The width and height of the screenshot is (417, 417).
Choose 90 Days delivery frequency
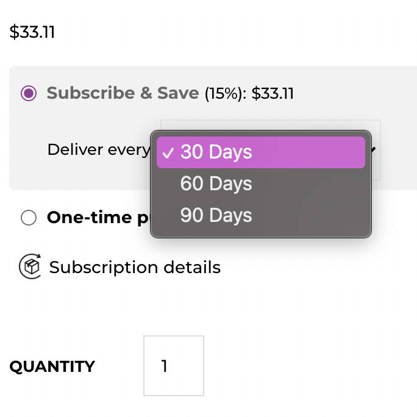point(261,215)
